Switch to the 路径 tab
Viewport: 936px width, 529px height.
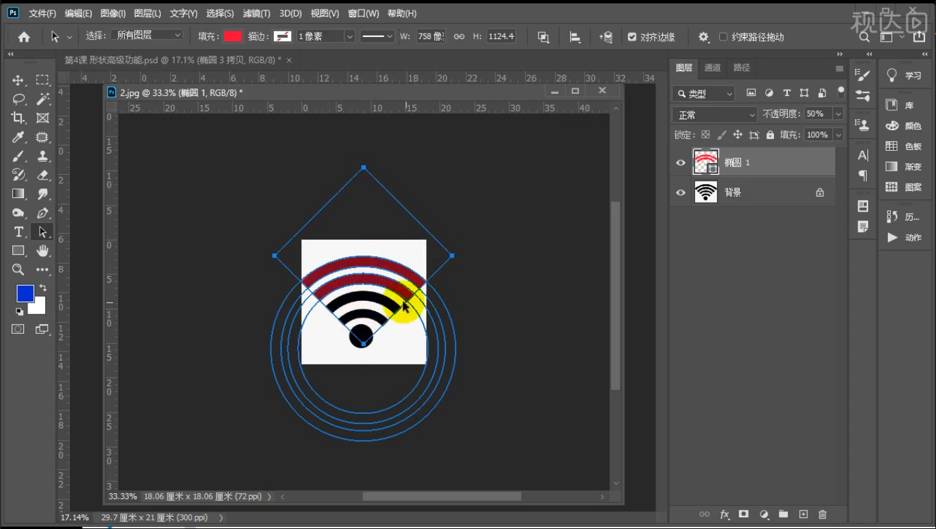(x=742, y=68)
